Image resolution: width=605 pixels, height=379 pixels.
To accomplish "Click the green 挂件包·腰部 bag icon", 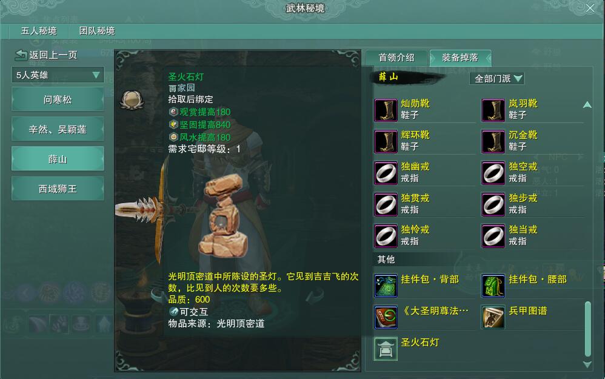I will coord(493,286).
